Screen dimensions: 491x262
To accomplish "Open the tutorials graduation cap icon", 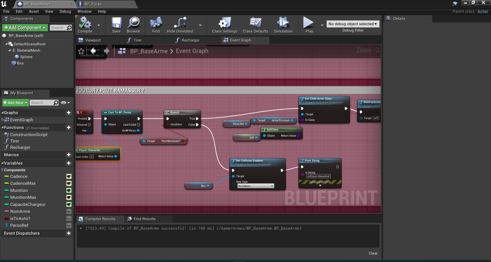I will [x=455, y=4].
